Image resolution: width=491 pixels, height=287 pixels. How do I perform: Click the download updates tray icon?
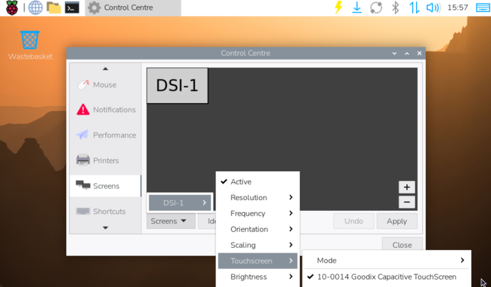point(357,7)
